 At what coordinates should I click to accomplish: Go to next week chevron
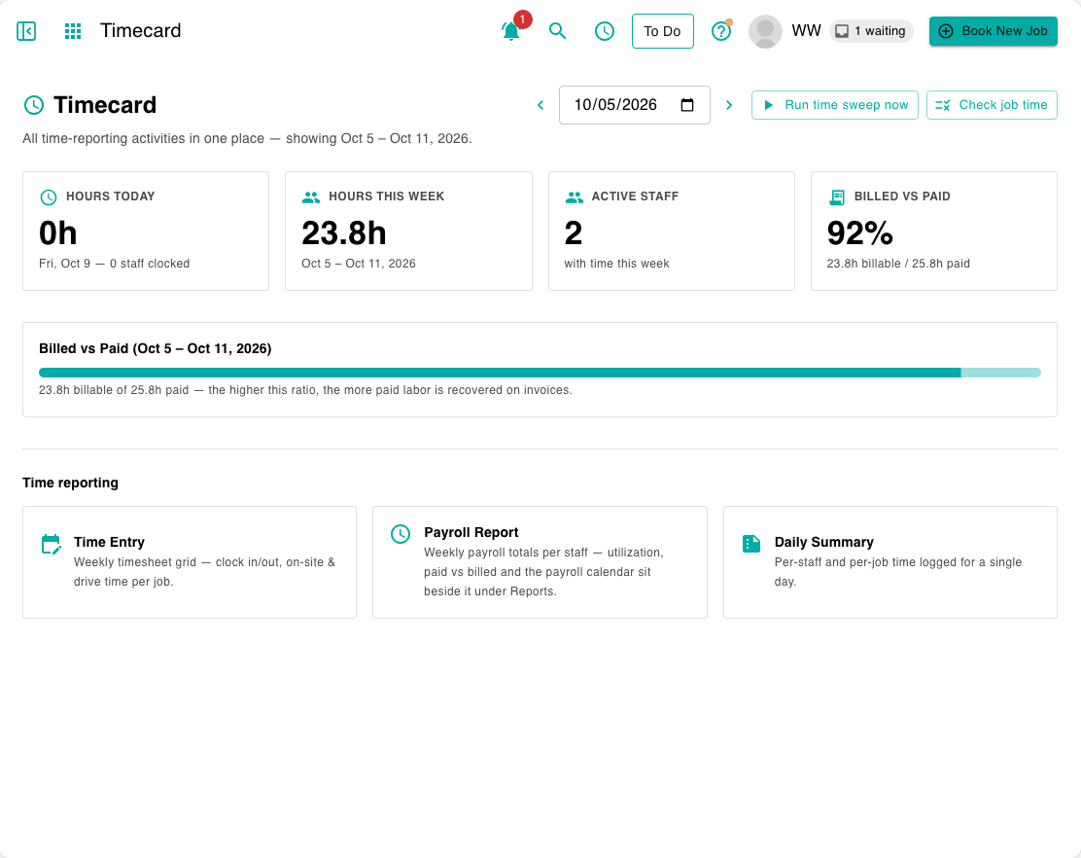click(729, 105)
